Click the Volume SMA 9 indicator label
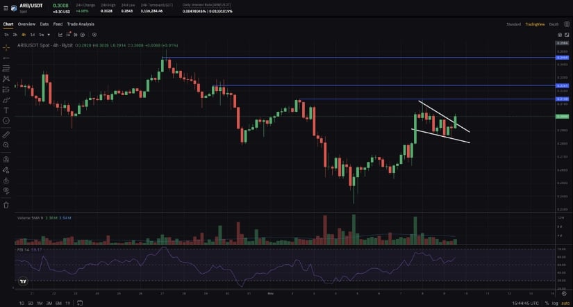573x307 pixels. pos(31,218)
